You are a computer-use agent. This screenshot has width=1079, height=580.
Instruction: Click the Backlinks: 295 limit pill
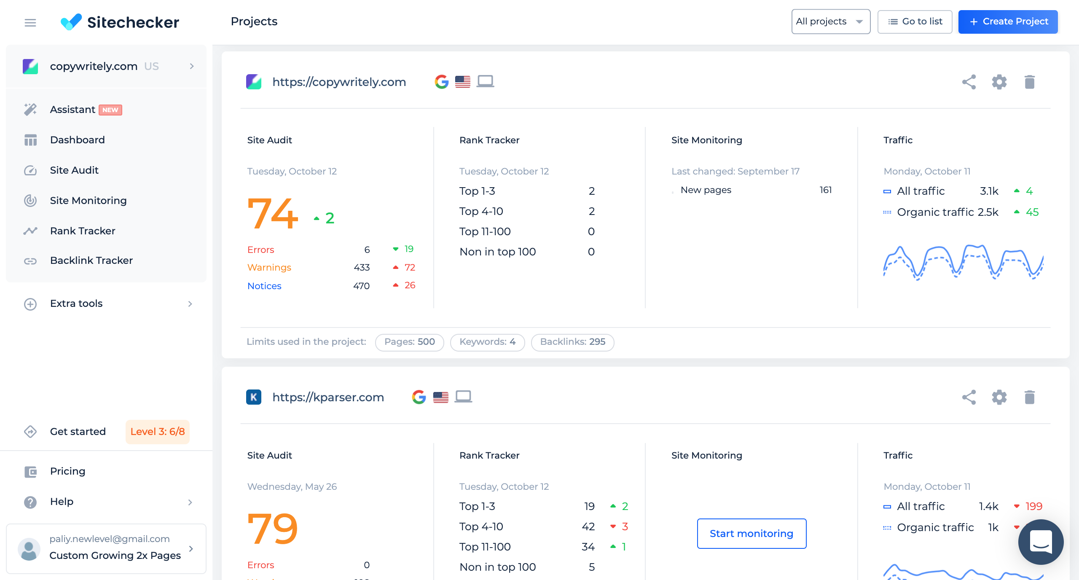[572, 342]
